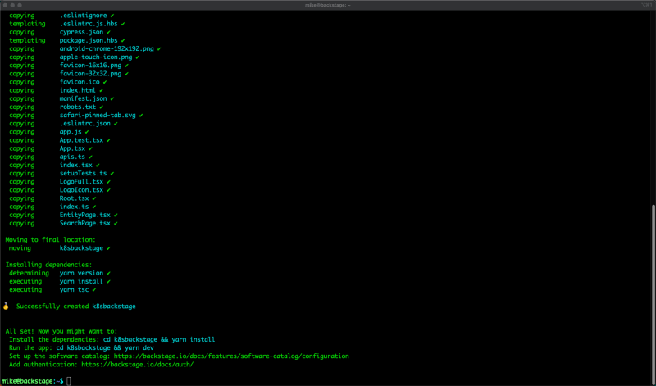Click 'app.js' file name
This screenshot has height=386, width=656.
tap(71, 132)
